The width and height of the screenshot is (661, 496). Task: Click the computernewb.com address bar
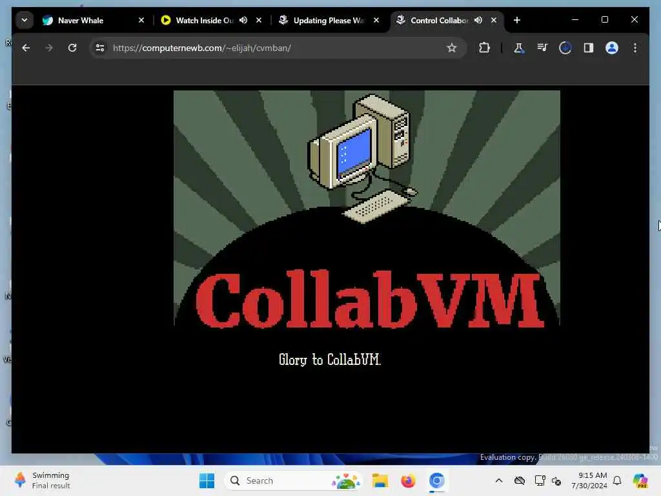pos(276,48)
